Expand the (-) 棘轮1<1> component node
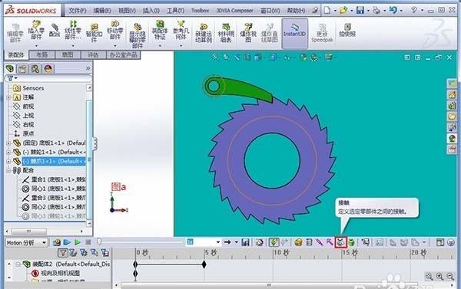Image resolution: width=461 pixels, height=289 pixels. tap(8, 153)
